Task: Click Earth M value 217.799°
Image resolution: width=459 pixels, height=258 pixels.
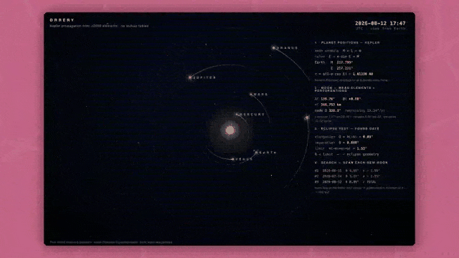Action: (344, 62)
